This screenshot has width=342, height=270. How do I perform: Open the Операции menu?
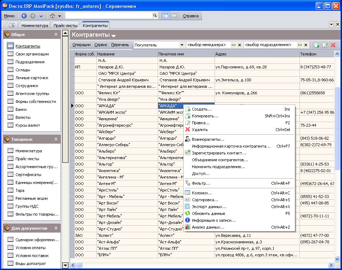(81, 45)
